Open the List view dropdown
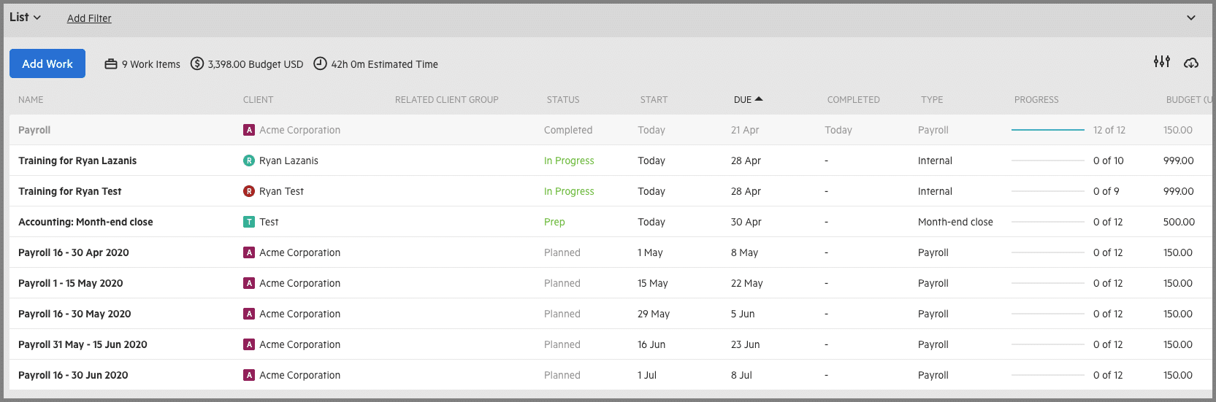 pos(26,17)
